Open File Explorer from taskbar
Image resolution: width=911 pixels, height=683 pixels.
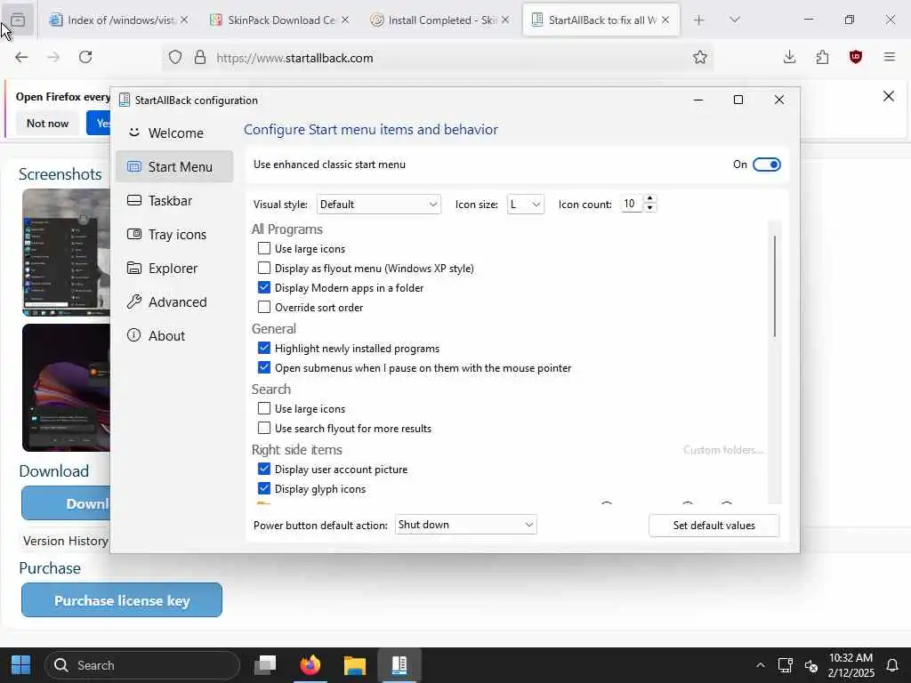point(355,665)
